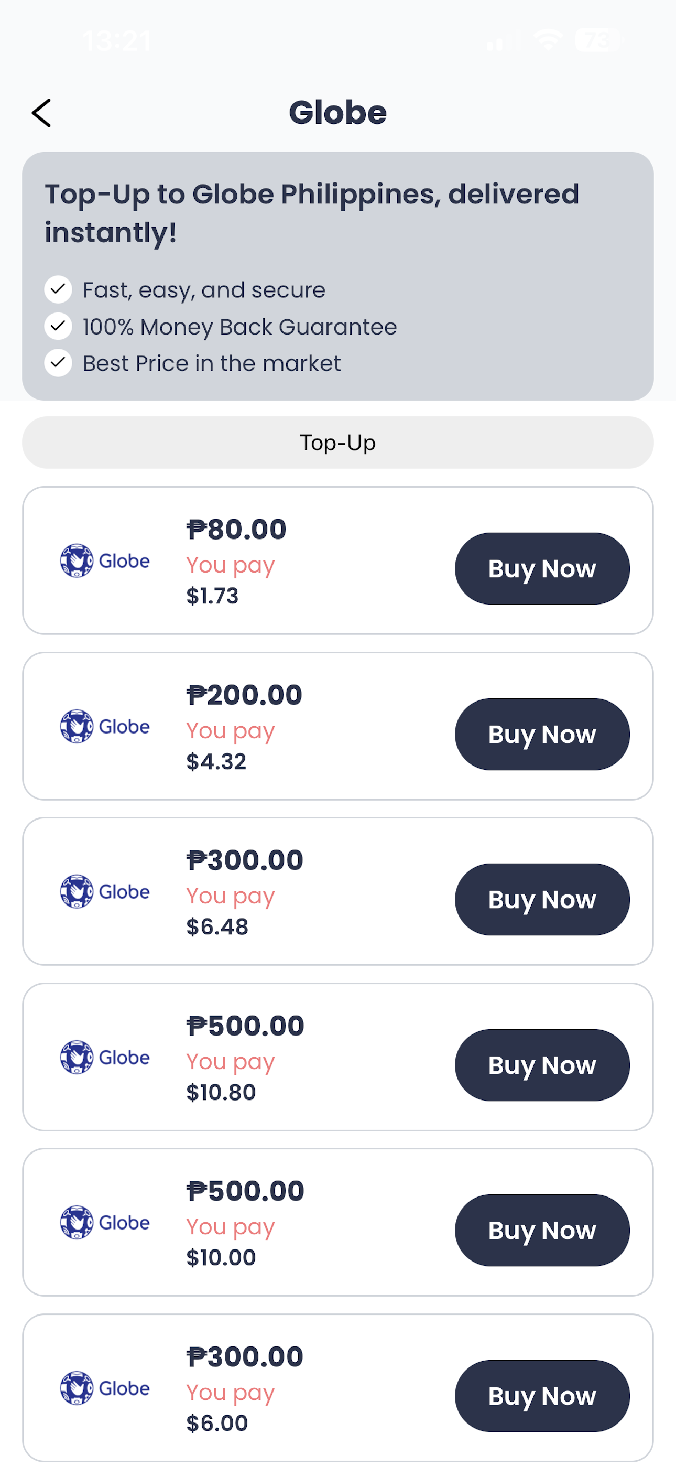
Task: Tap the WiFi status icon
Action: [x=548, y=40]
